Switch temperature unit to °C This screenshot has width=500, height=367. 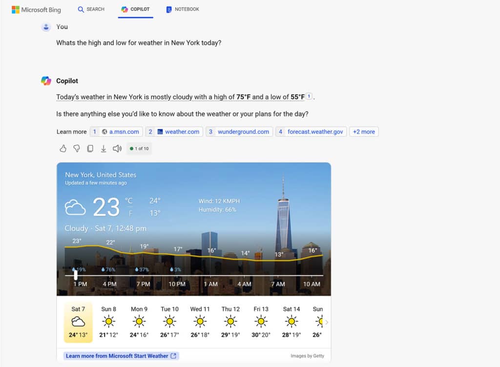pyautogui.click(x=129, y=201)
